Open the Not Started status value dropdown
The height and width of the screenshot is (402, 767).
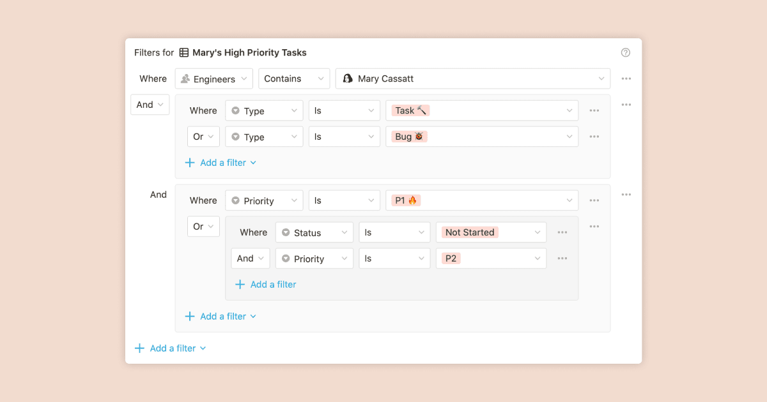(491, 232)
